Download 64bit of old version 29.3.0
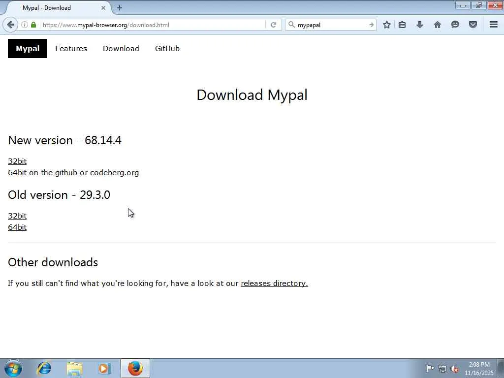504x378 pixels. point(17,227)
